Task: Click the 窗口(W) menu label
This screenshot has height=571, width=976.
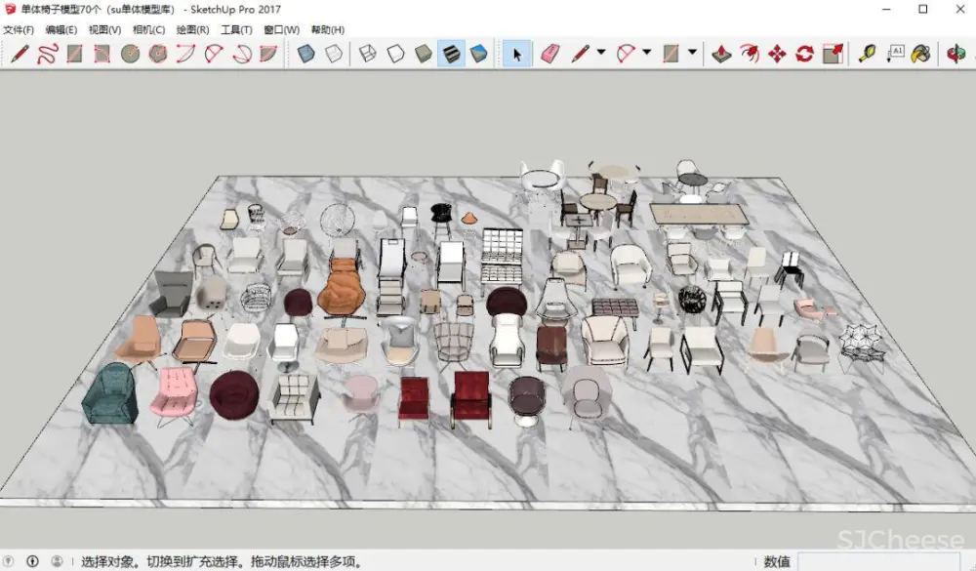Action: (281, 29)
